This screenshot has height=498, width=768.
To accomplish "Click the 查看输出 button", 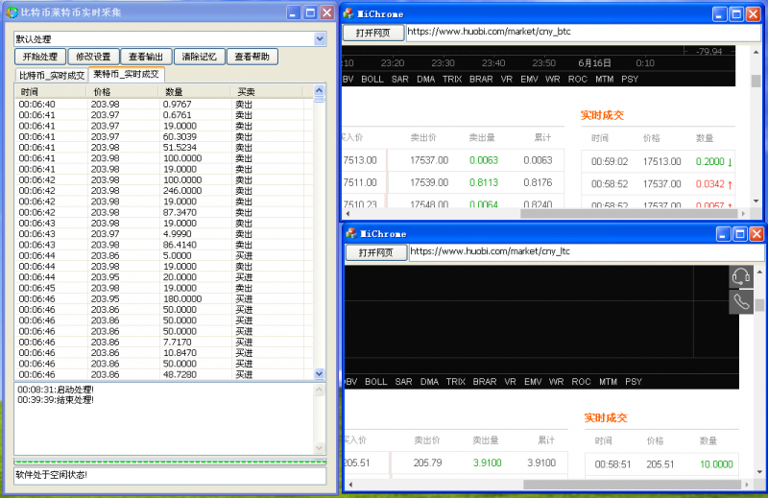I will 146,57.
